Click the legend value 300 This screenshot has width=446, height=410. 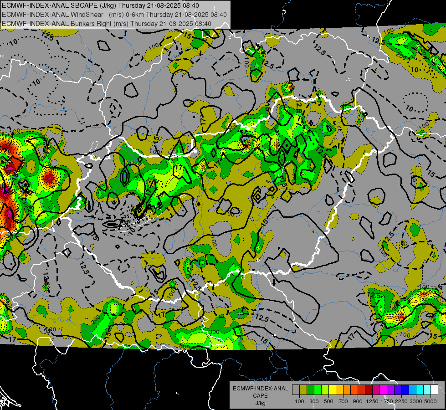click(314, 401)
